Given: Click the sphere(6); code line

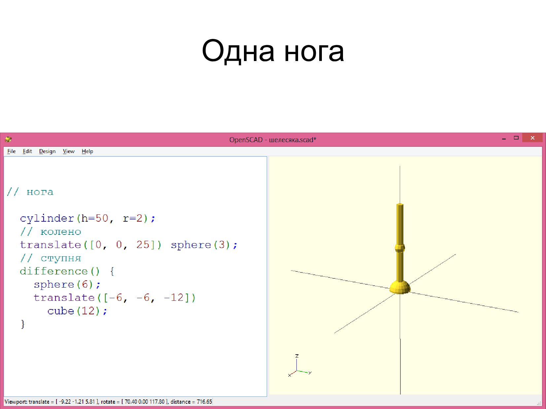Looking at the screenshot, I should tap(67, 284).
